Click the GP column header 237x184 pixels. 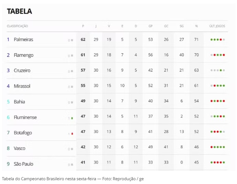pyautogui.click(x=150, y=26)
